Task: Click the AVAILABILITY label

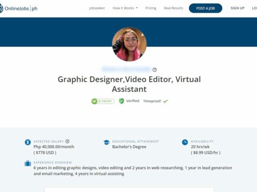Action: [x=202, y=141]
